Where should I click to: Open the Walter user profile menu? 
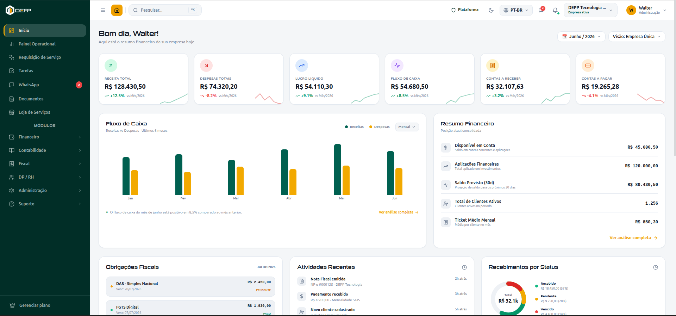coord(646,10)
